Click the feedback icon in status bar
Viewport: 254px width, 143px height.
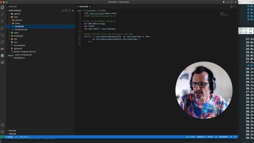point(231,137)
